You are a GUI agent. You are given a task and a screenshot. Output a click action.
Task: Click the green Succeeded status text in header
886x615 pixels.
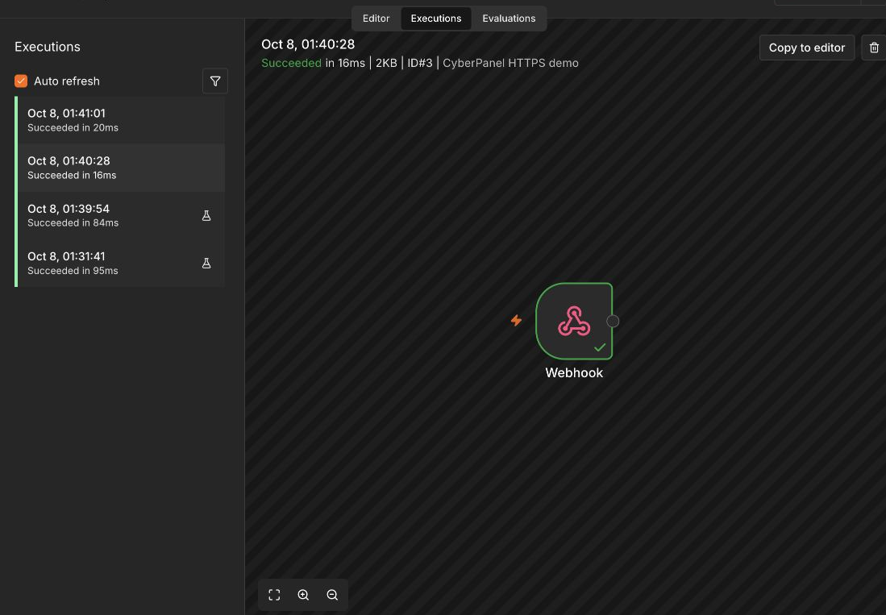pos(291,63)
